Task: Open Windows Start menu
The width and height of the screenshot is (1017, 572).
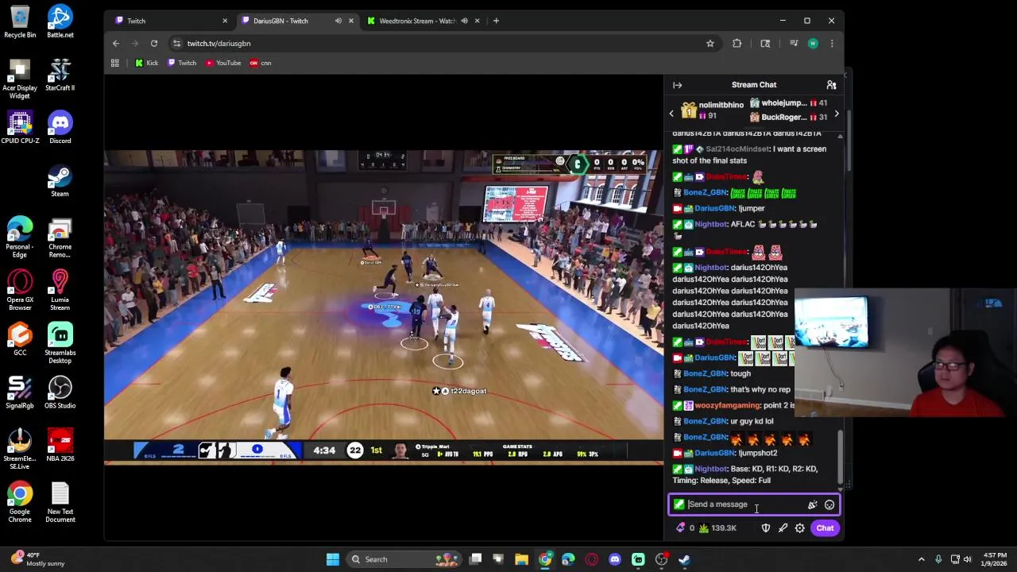Action: (x=332, y=559)
